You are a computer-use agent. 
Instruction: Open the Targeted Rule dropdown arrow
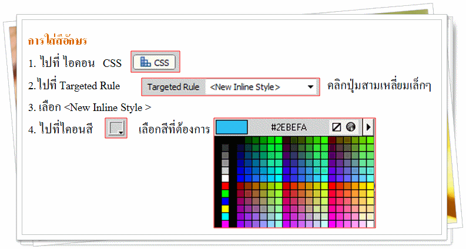310,87
